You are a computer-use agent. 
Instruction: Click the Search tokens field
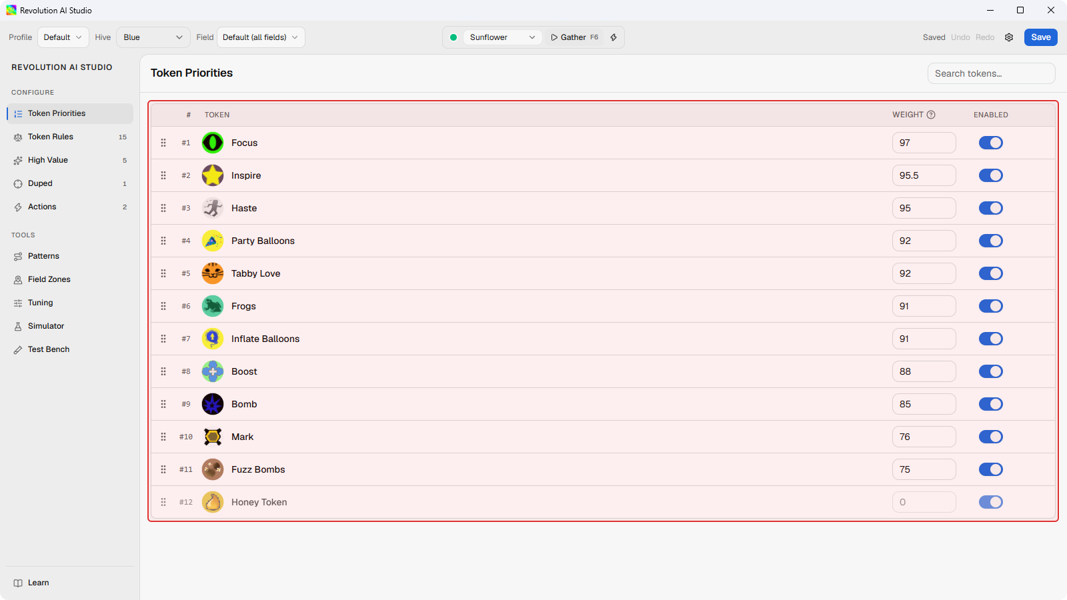coord(991,73)
